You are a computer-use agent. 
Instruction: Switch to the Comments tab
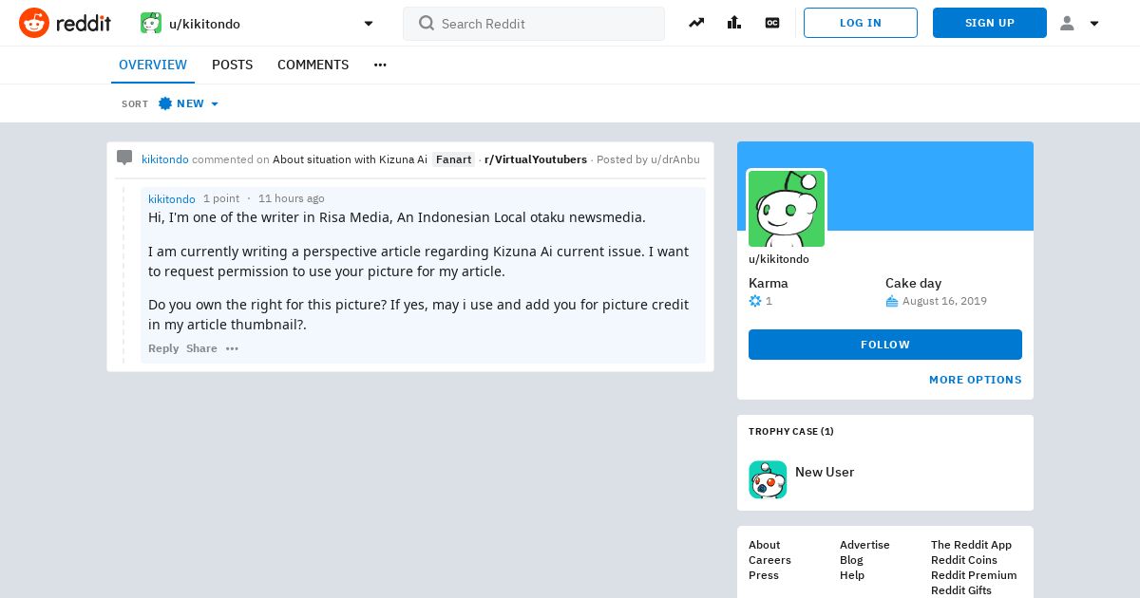click(313, 65)
